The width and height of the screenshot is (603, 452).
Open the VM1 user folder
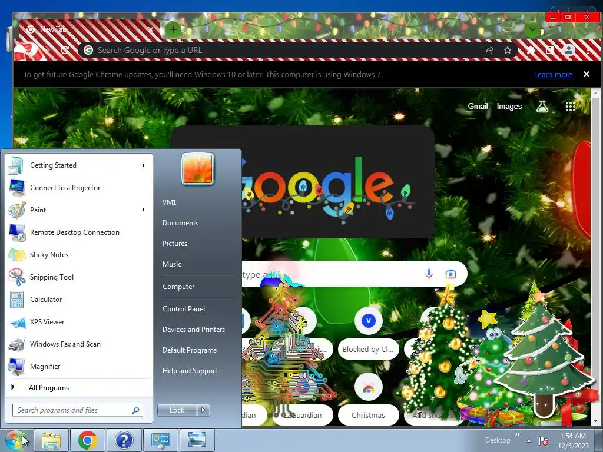(x=169, y=202)
